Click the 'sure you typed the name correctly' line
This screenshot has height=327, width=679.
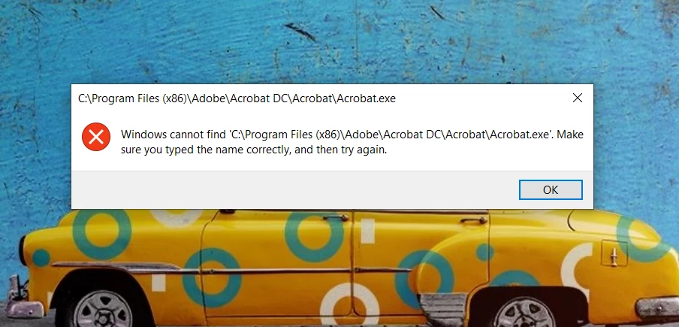[253, 151]
